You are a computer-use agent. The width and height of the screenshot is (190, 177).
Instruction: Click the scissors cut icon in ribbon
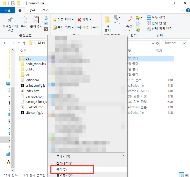coord(46,18)
